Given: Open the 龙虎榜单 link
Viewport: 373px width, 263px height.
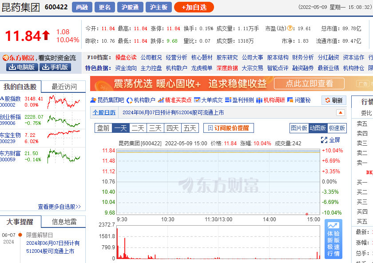Looking at the screenshot, I should [x=202, y=68].
